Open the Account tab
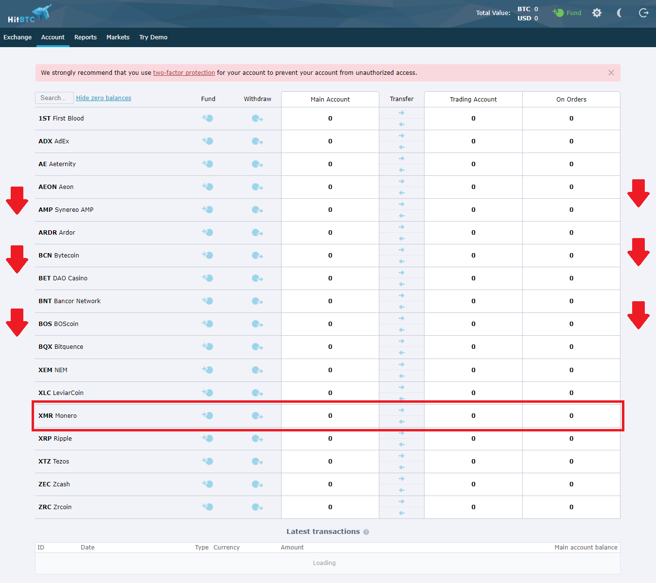 pos(53,37)
